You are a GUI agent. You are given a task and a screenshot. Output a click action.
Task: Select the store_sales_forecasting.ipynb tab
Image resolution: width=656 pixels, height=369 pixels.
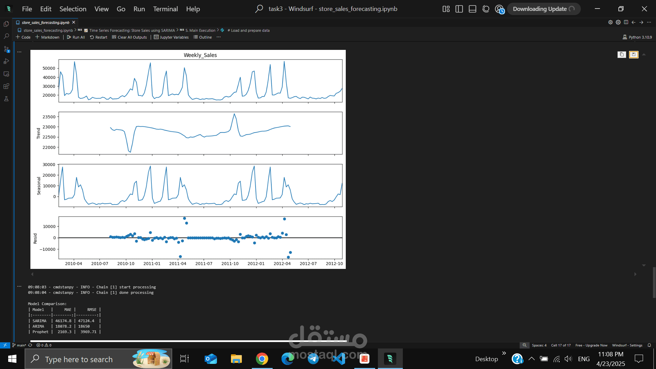click(45, 23)
